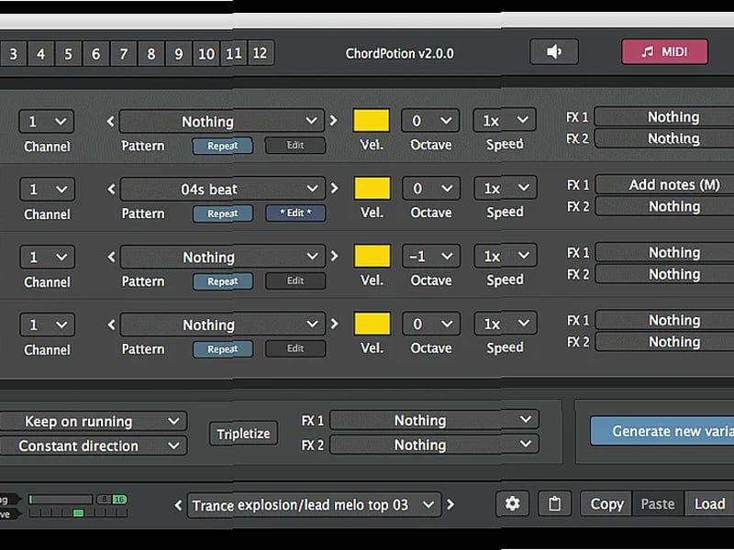Enable Repeat on the first pattern row
The image size is (734, 550).
[x=223, y=145]
